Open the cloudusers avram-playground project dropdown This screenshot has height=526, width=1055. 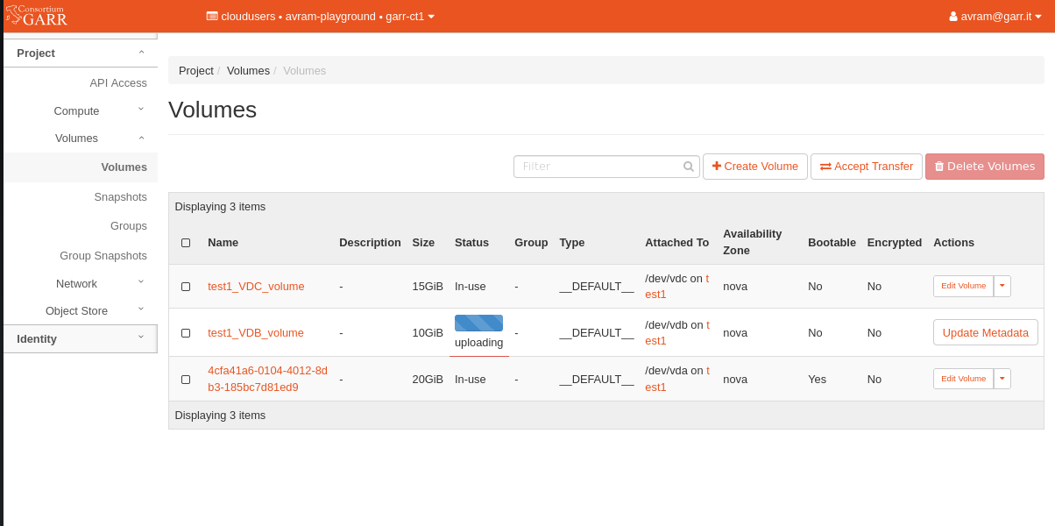(321, 17)
